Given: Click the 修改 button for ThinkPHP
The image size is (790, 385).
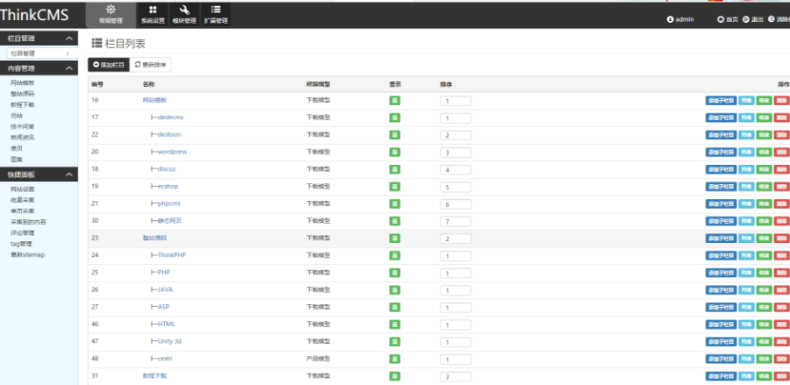Looking at the screenshot, I should [764, 256].
